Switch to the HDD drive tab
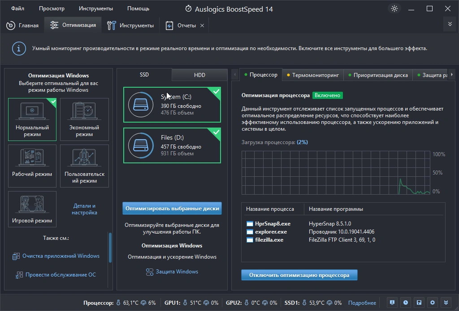This screenshot has height=311, width=459. [x=199, y=75]
